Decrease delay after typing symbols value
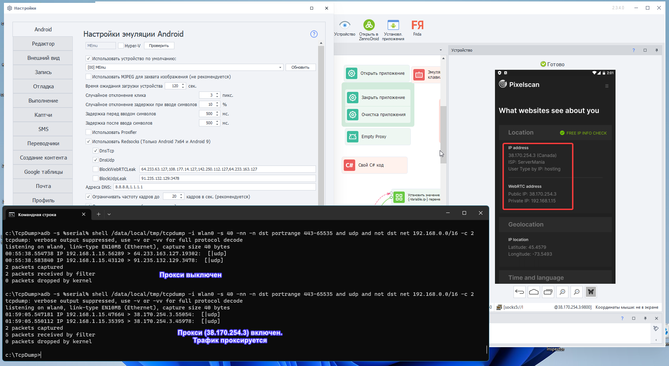The image size is (669, 366). [x=217, y=125]
